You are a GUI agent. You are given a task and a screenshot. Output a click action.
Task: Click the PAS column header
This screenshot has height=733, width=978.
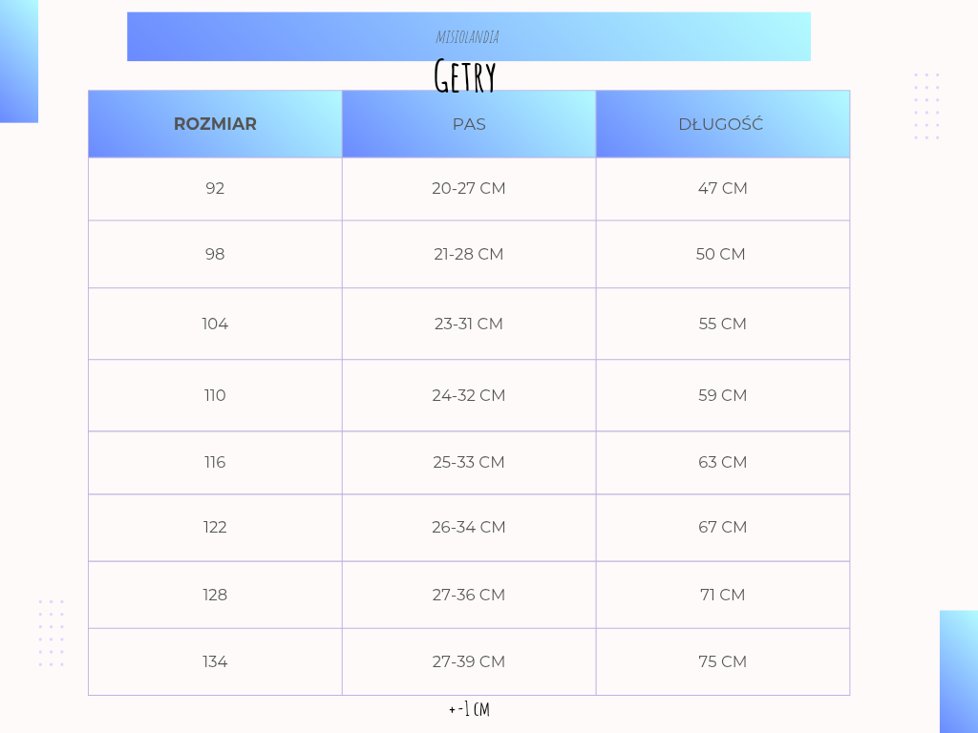tap(469, 124)
